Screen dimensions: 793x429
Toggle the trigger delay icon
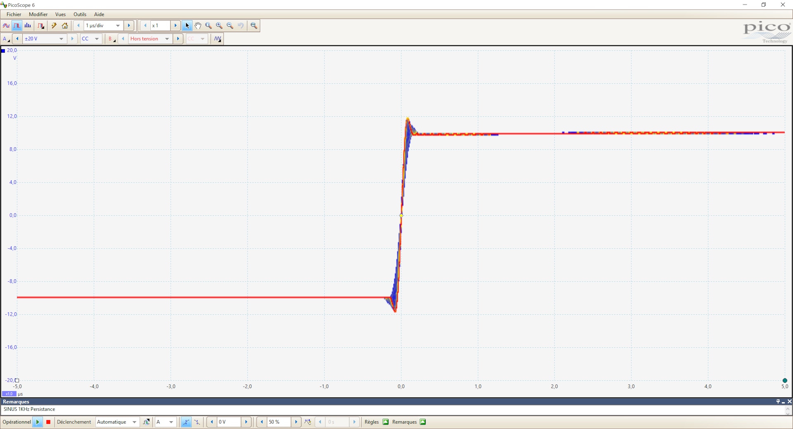coord(308,422)
